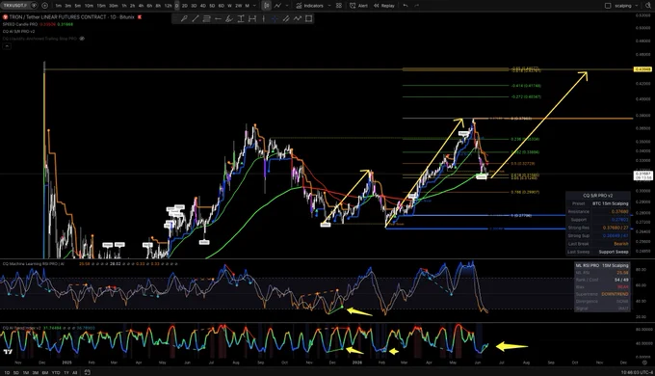Select the brush tool in favorites toolbar

point(184,19)
